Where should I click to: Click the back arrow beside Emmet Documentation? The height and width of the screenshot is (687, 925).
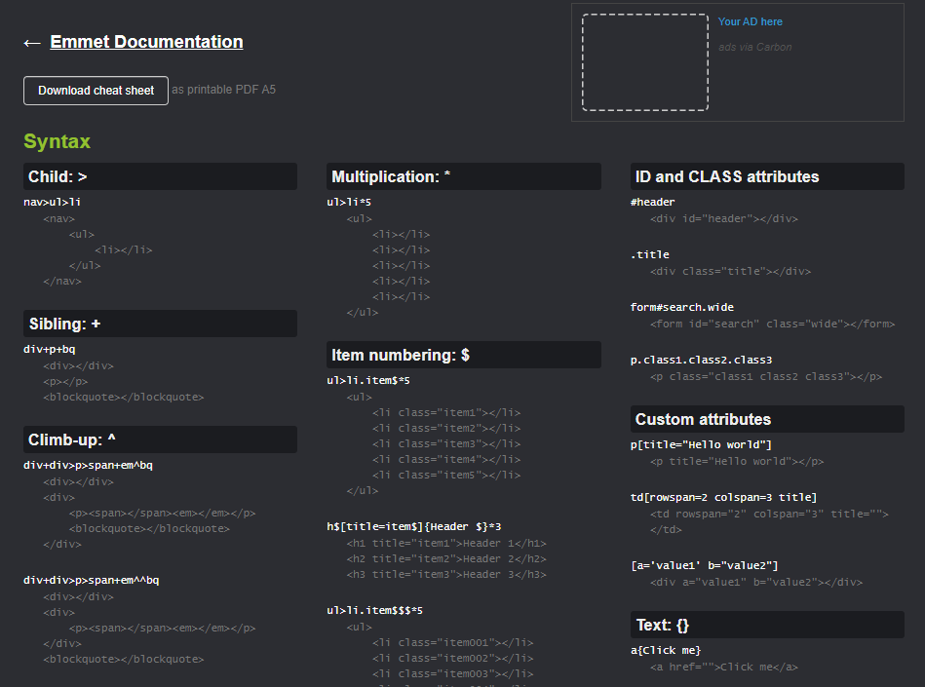(x=32, y=43)
